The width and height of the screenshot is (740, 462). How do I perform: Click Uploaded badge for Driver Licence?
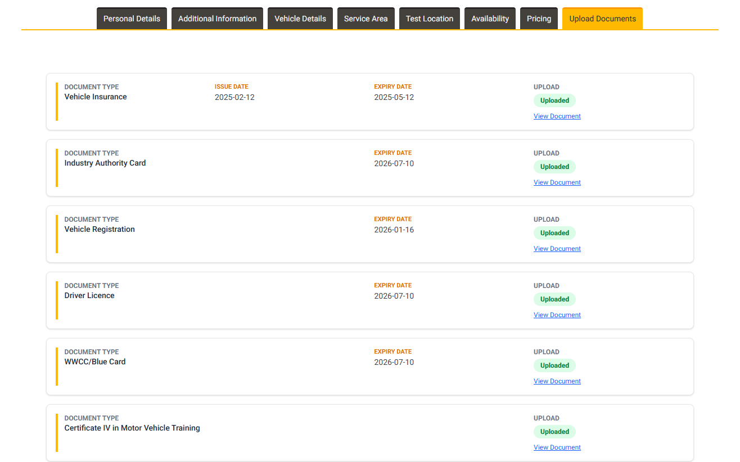coord(554,299)
